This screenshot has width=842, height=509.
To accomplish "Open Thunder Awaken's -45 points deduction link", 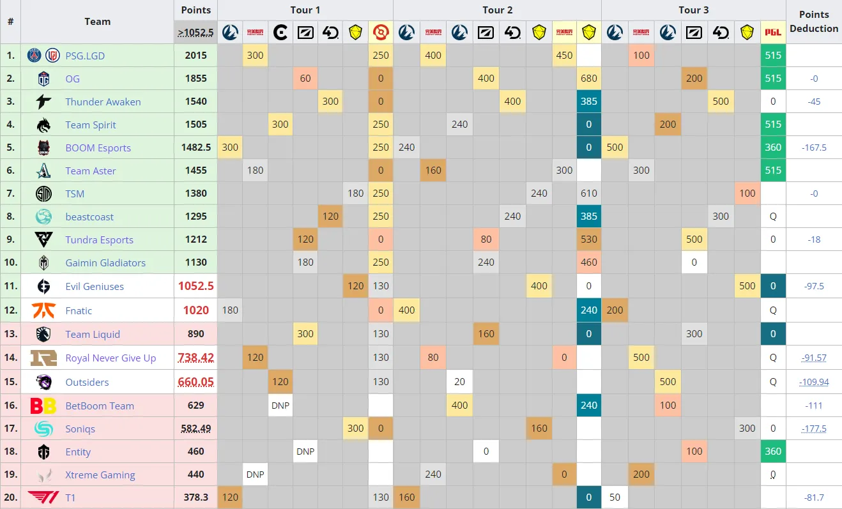I will (814, 102).
